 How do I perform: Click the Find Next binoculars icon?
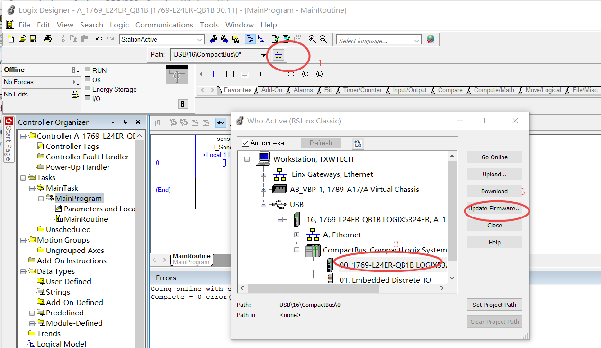tap(224, 39)
